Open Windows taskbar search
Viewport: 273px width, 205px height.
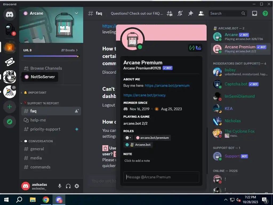coord(19,200)
